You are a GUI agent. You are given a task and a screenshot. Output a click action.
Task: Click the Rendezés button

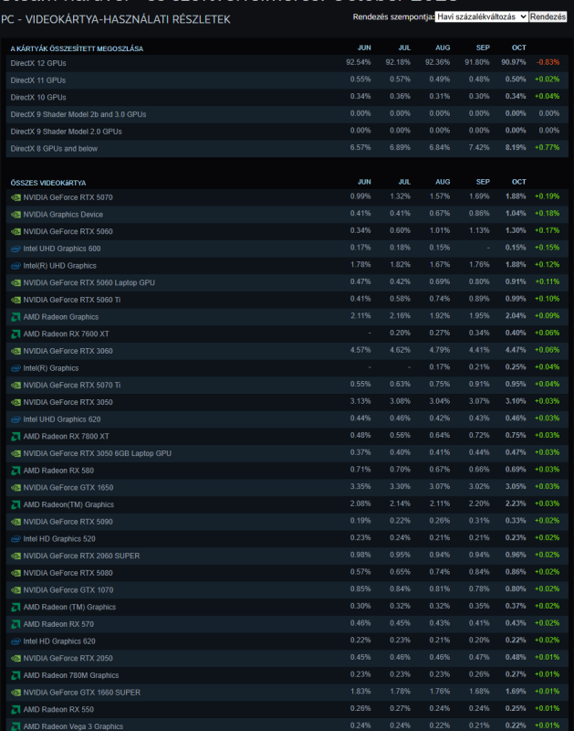click(x=548, y=16)
